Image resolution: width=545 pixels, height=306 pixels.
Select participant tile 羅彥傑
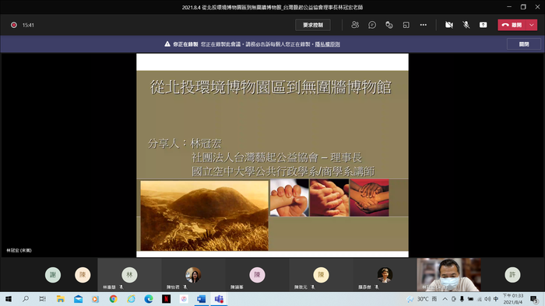385,274
